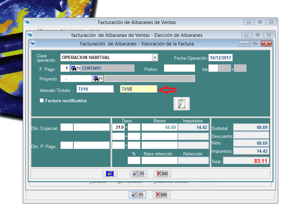The image size is (301, 214).
Task: Click the Portes input field
Action: [179, 68]
